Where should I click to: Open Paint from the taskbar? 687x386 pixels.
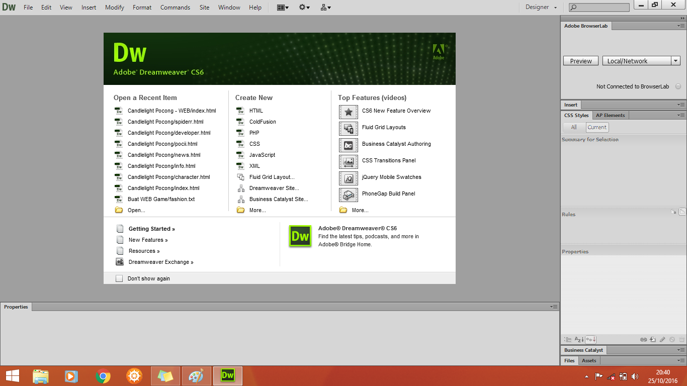[x=197, y=376]
